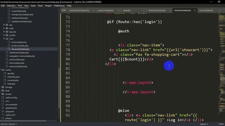225x126 pixels.
Task: Open the Help menu
Action: click(69, 6)
